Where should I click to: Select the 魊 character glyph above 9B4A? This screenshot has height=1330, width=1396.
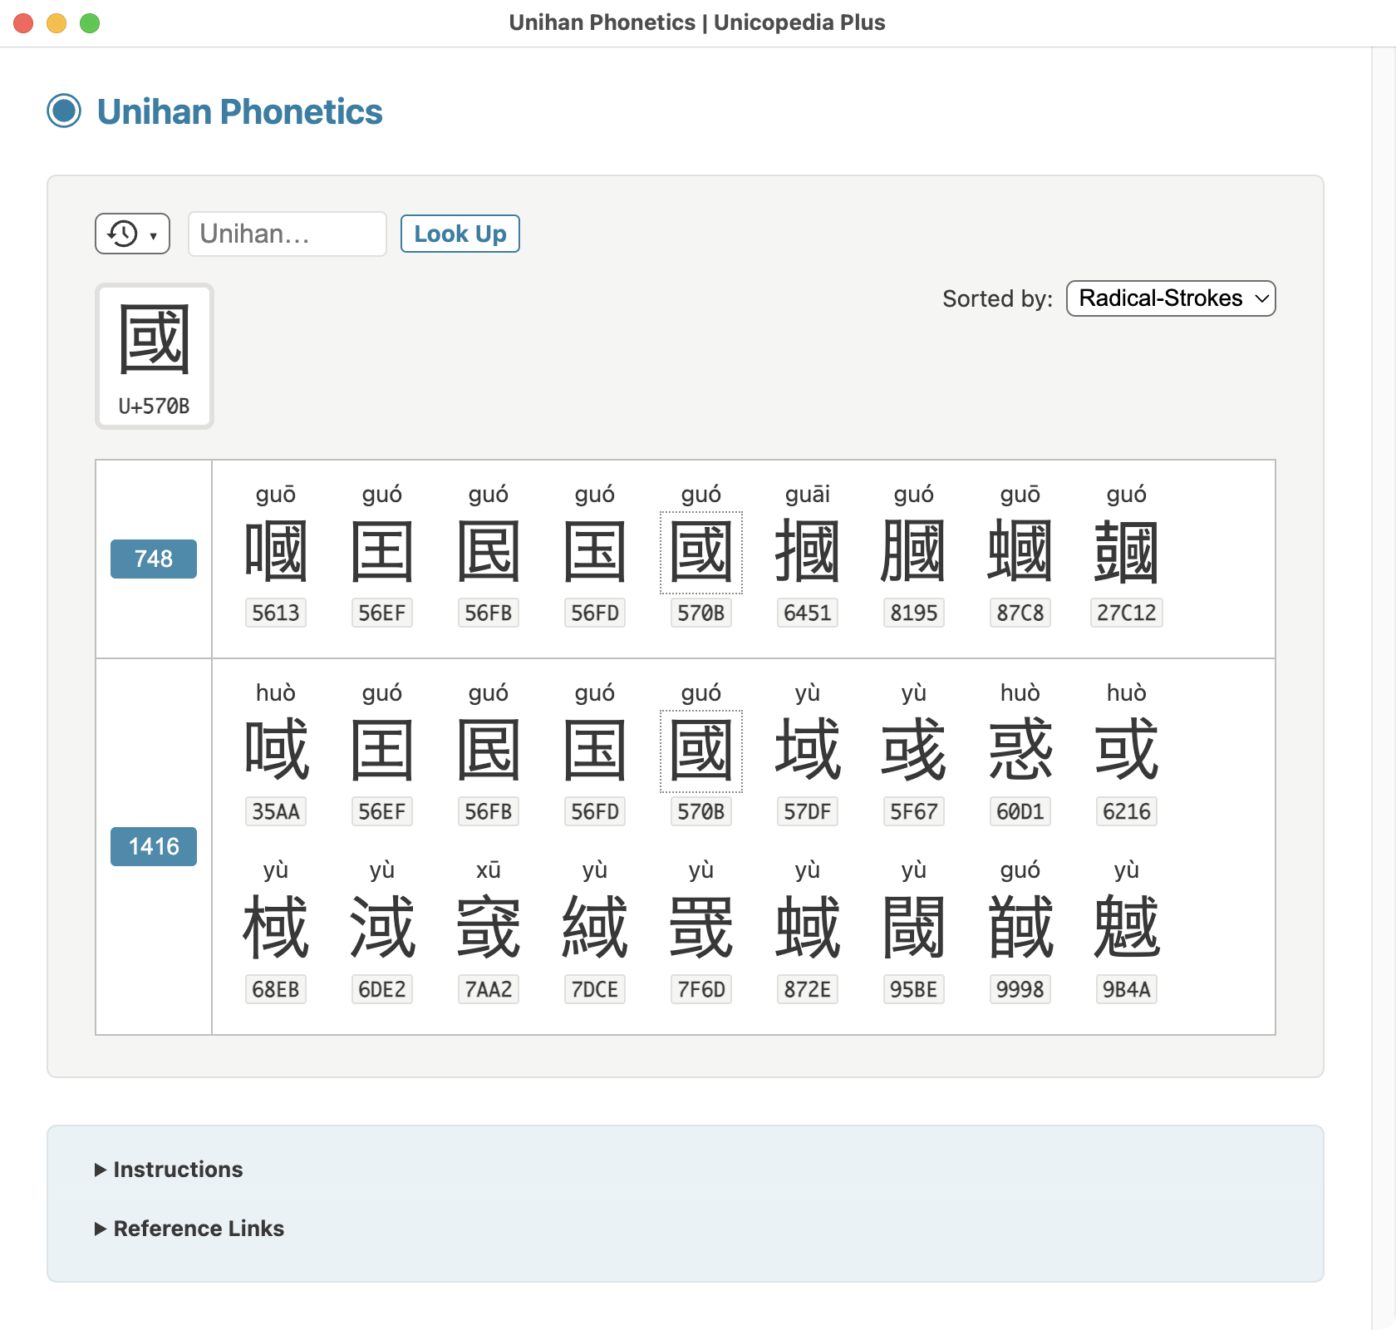point(1127,928)
